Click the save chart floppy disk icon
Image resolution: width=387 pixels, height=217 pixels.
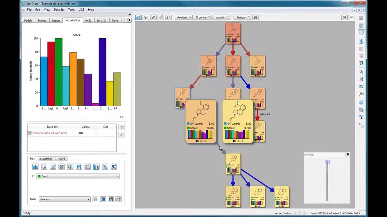click(x=111, y=199)
